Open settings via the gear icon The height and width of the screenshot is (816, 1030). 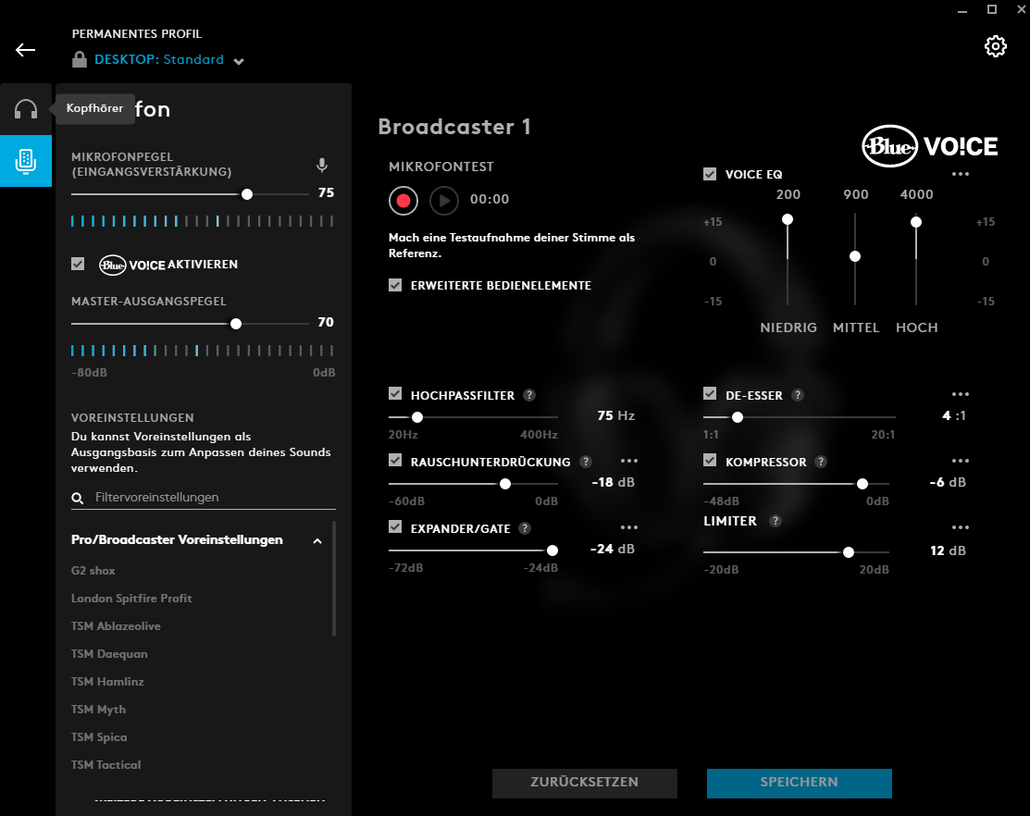click(x=995, y=46)
